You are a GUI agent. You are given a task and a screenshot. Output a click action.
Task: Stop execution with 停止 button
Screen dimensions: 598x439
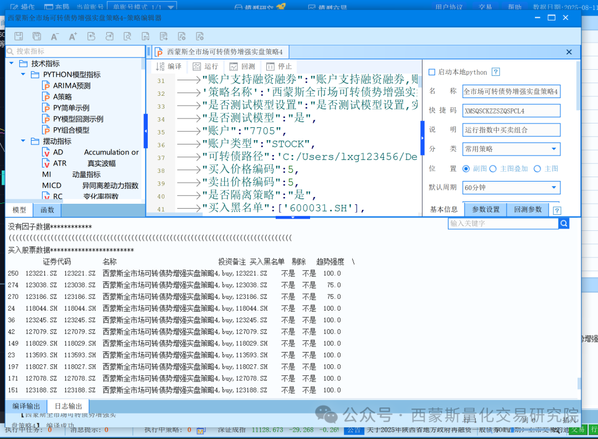[279, 66]
